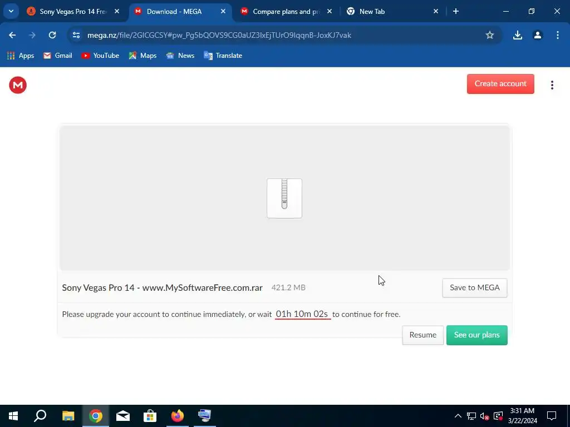The image size is (570, 427).
Task: Open YouTube bookmark
Action: point(100,56)
